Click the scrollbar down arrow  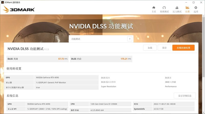tap(203, 112)
